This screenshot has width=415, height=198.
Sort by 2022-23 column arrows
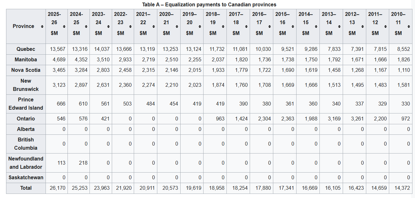pos(130,26)
